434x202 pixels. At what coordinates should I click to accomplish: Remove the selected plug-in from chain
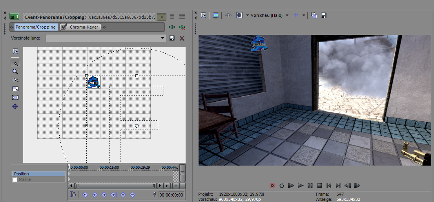(x=182, y=27)
